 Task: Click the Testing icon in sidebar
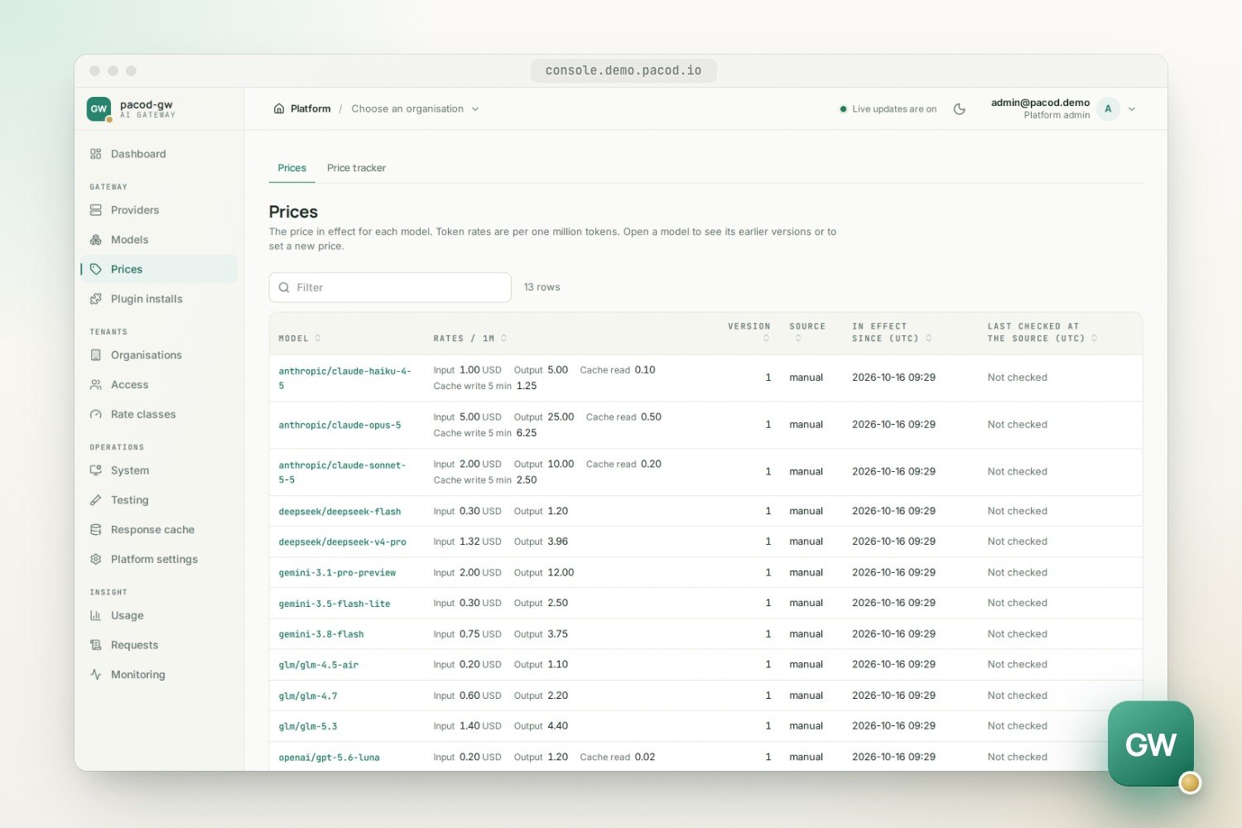pos(96,500)
